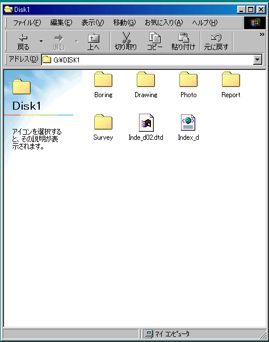Select the Report folder

point(231,85)
